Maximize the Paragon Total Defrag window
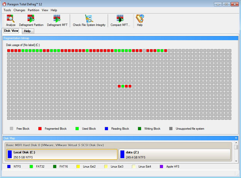The width and height of the screenshot is (241, 178). (226, 4)
